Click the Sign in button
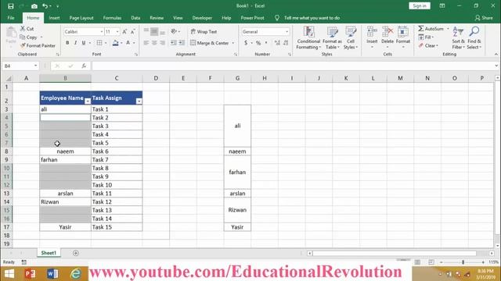The image size is (501, 281). tap(420, 5)
